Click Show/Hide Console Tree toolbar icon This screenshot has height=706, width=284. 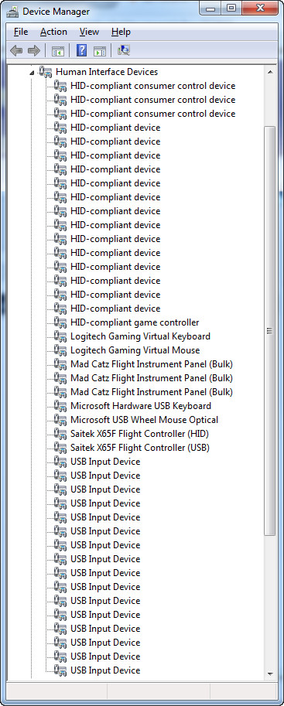[58, 50]
